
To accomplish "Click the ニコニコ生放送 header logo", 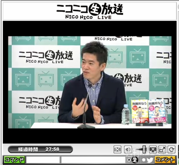I will (x=90, y=11).
